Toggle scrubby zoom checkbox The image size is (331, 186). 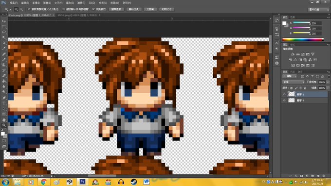pos(93,9)
